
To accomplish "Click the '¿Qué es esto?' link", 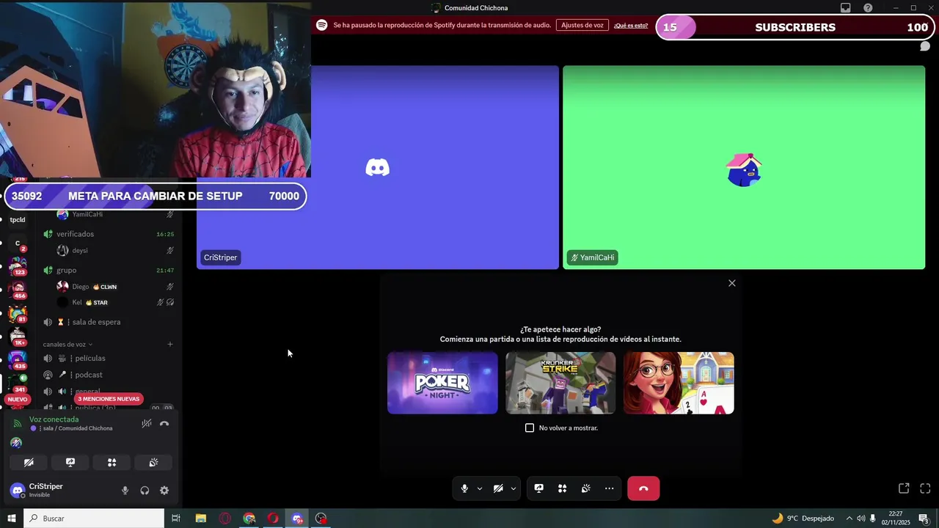I will 631,26.
